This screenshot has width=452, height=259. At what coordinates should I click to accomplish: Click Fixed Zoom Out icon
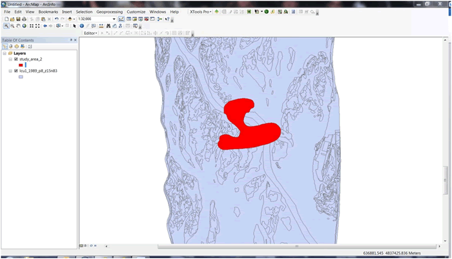tap(37, 26)
